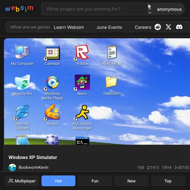The width and height of the screenshot is (190, 190).
Task: Open the My Computer desktop icon
Action: click(22, 52)
